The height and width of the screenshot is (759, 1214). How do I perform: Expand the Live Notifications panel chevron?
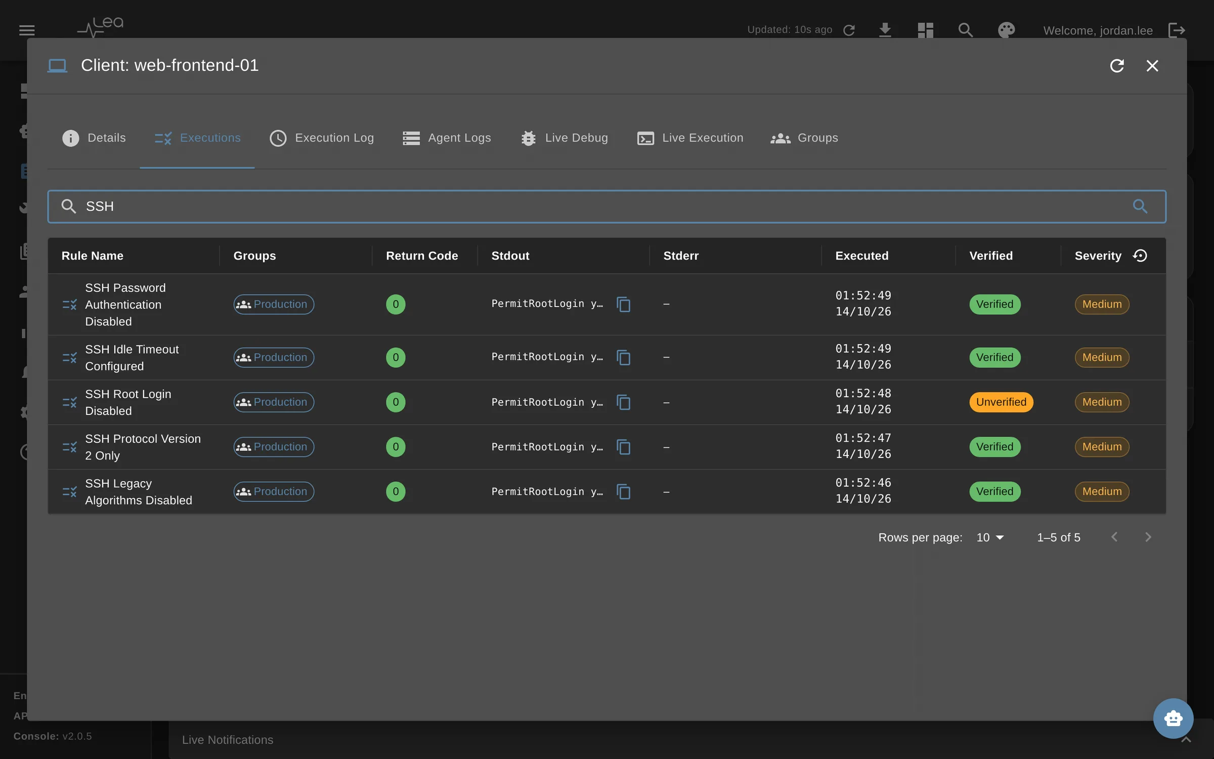click(1186, 740)
